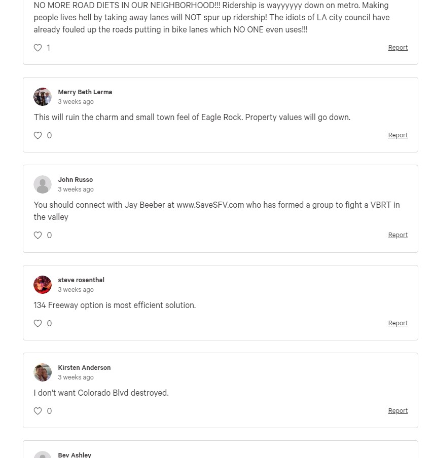Heart Kirsten Anderson's Colorado Blvd comment
434x458 pixels.
tap(38, 411)
